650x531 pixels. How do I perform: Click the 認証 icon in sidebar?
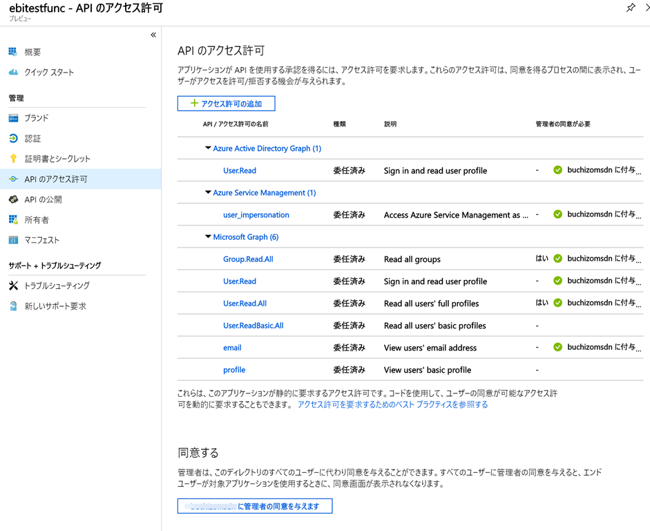pos(13,138)
